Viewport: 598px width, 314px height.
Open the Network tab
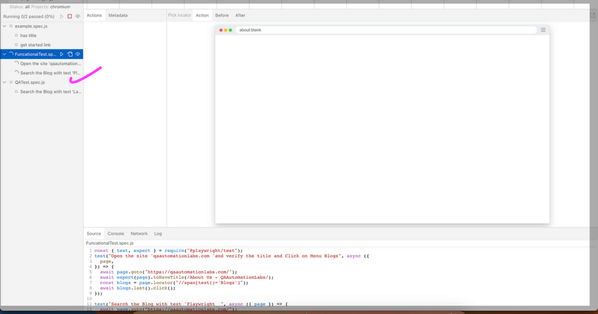click(x=139, y=234)
